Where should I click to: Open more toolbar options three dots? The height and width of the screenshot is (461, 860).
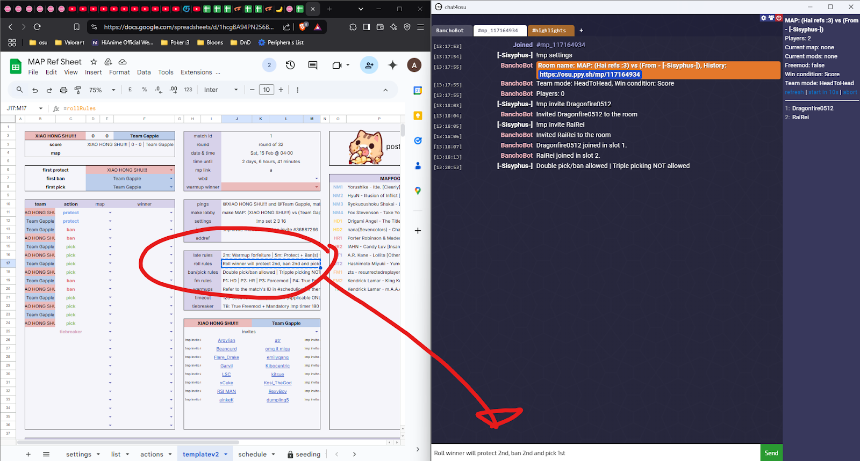[x=297, y=90]
